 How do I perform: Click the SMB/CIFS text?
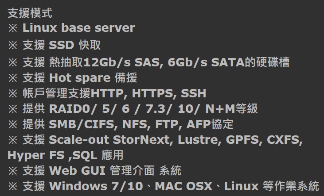82,124
